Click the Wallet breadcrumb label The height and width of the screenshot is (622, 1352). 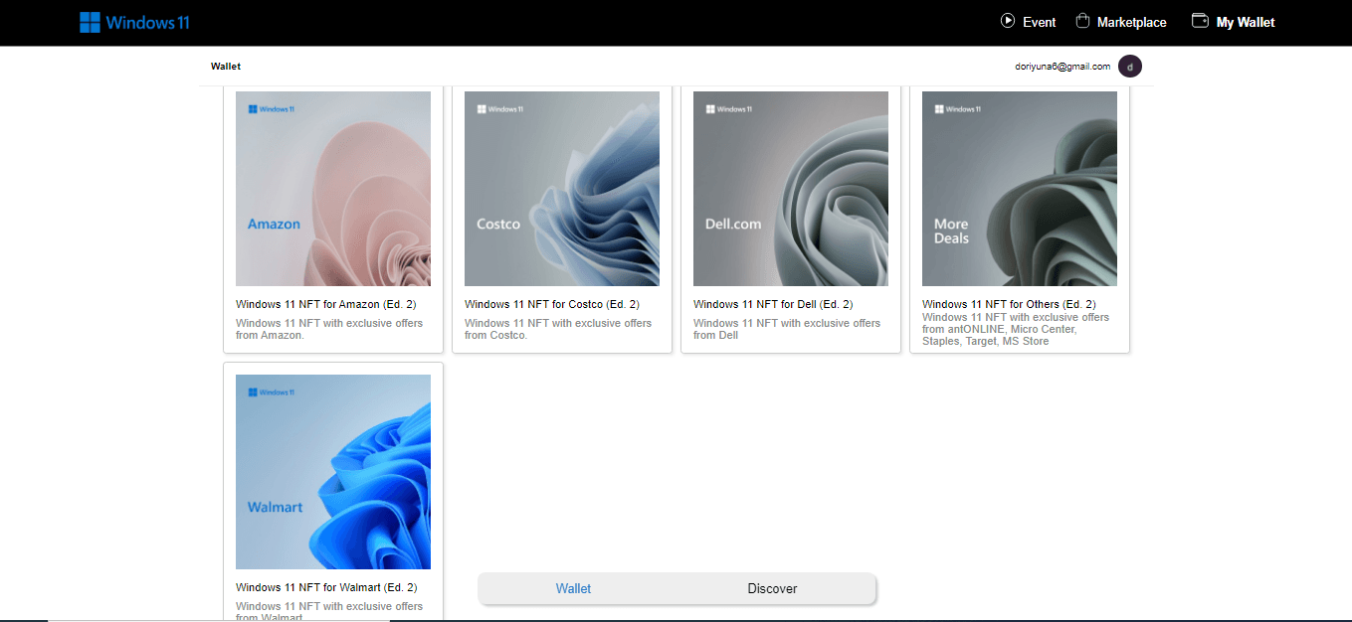pos(226,67)
